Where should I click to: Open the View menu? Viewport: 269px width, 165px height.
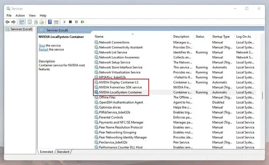[32, 15]
